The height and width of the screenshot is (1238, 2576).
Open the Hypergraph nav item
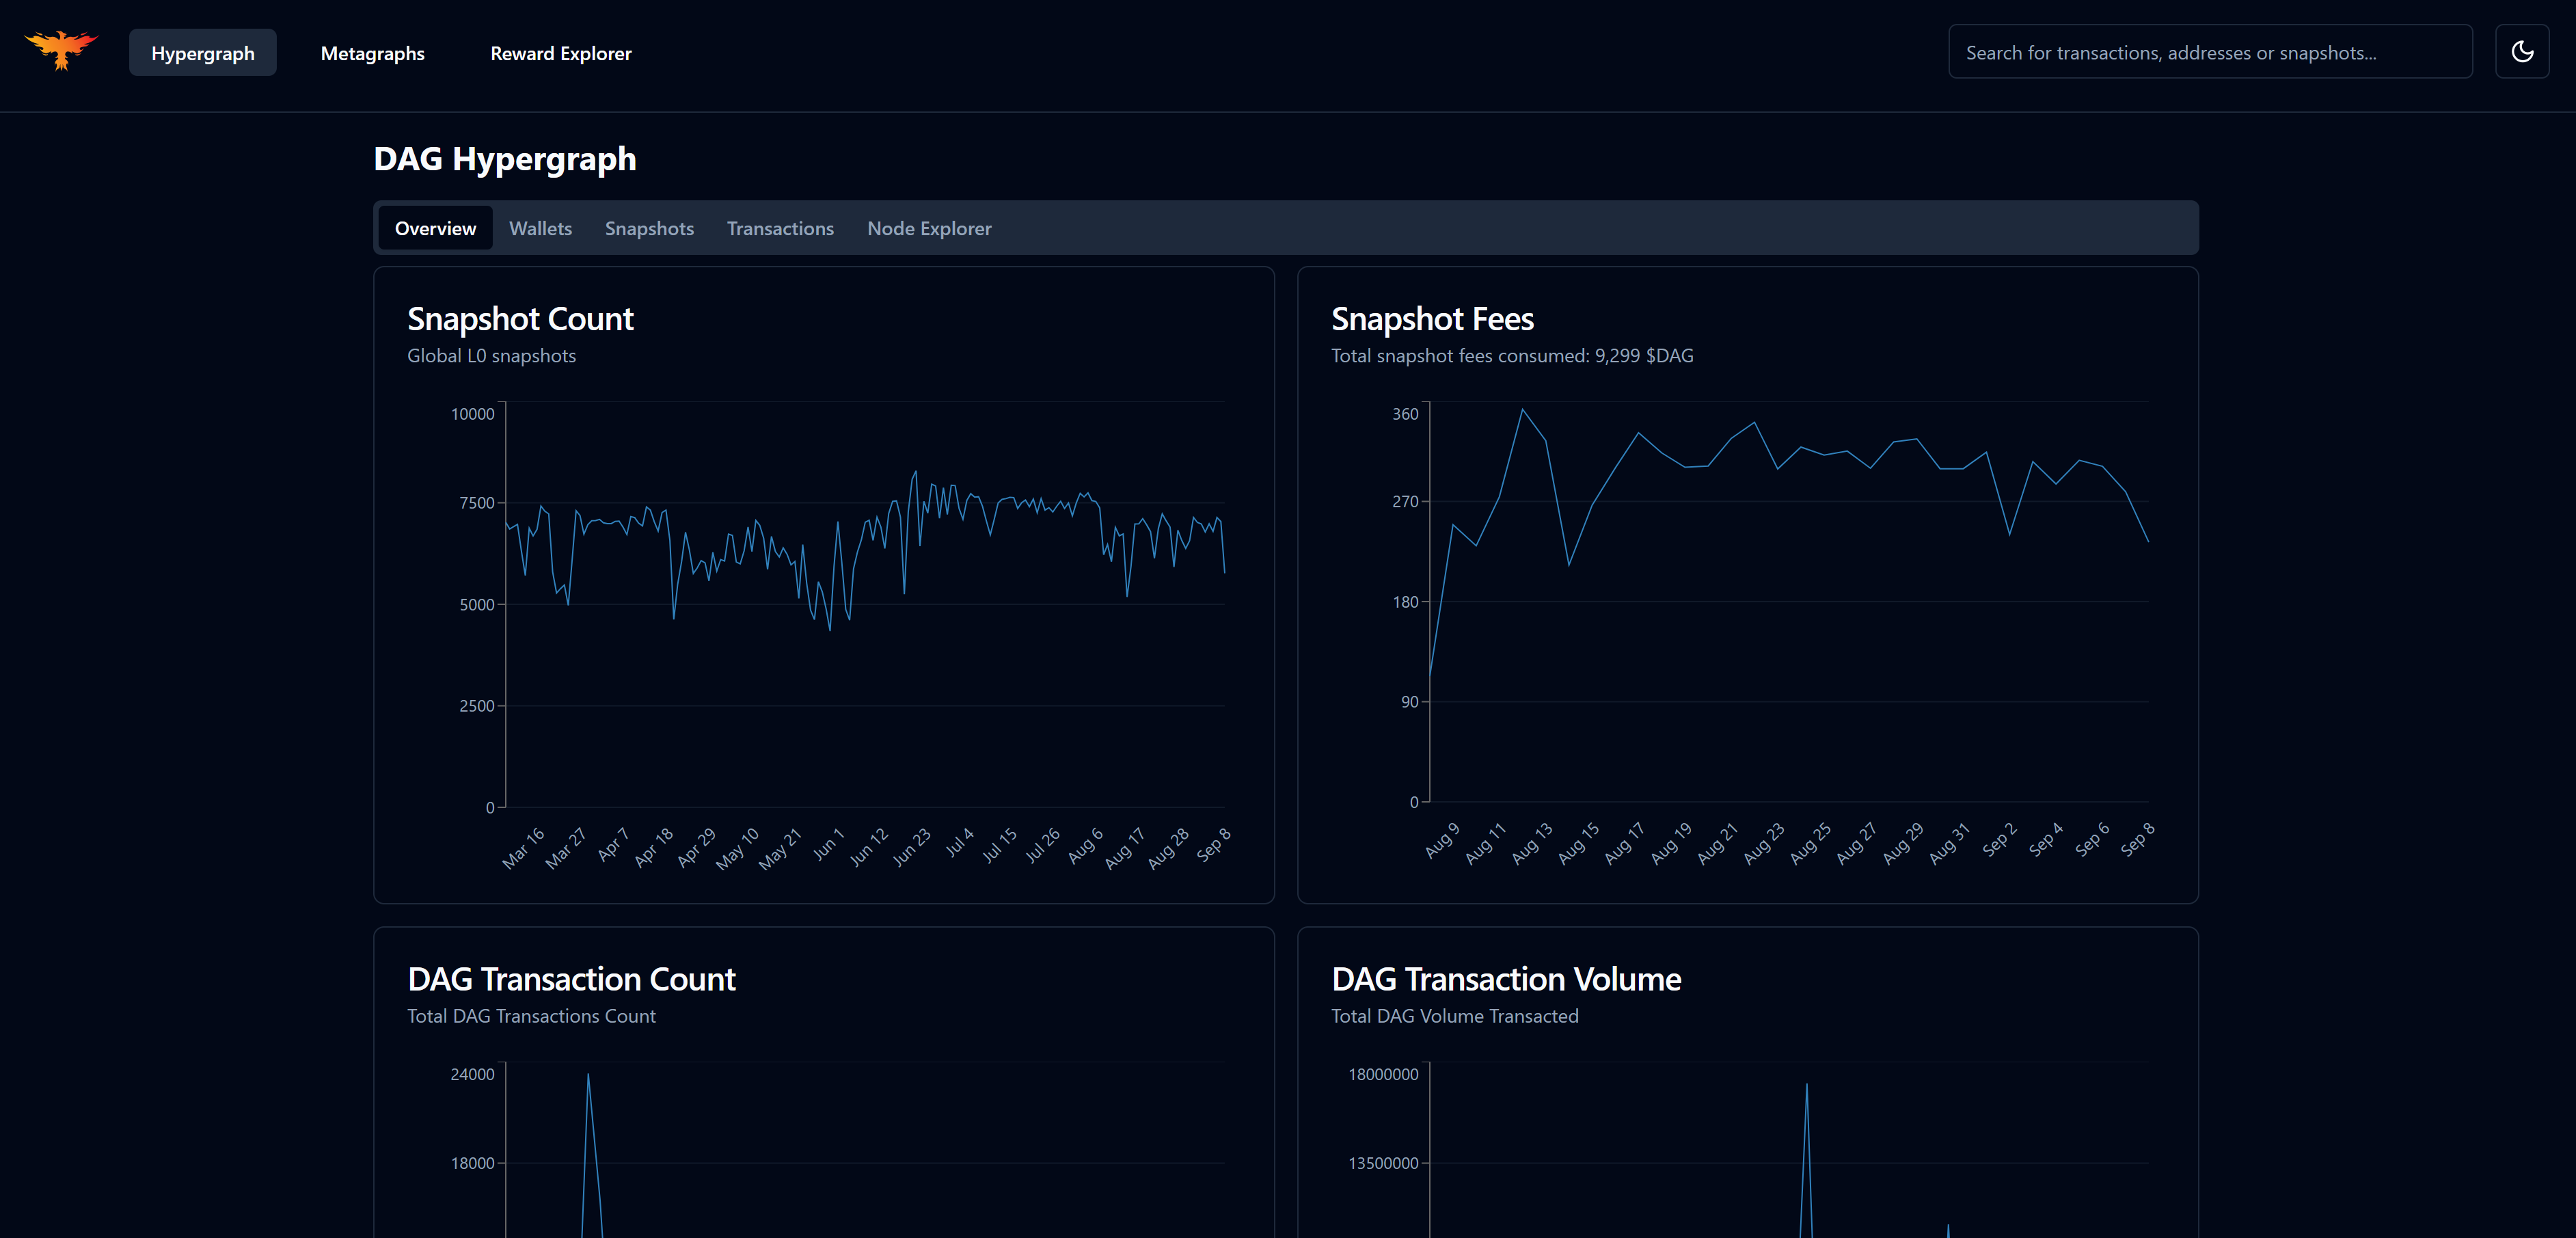[202, 53]
